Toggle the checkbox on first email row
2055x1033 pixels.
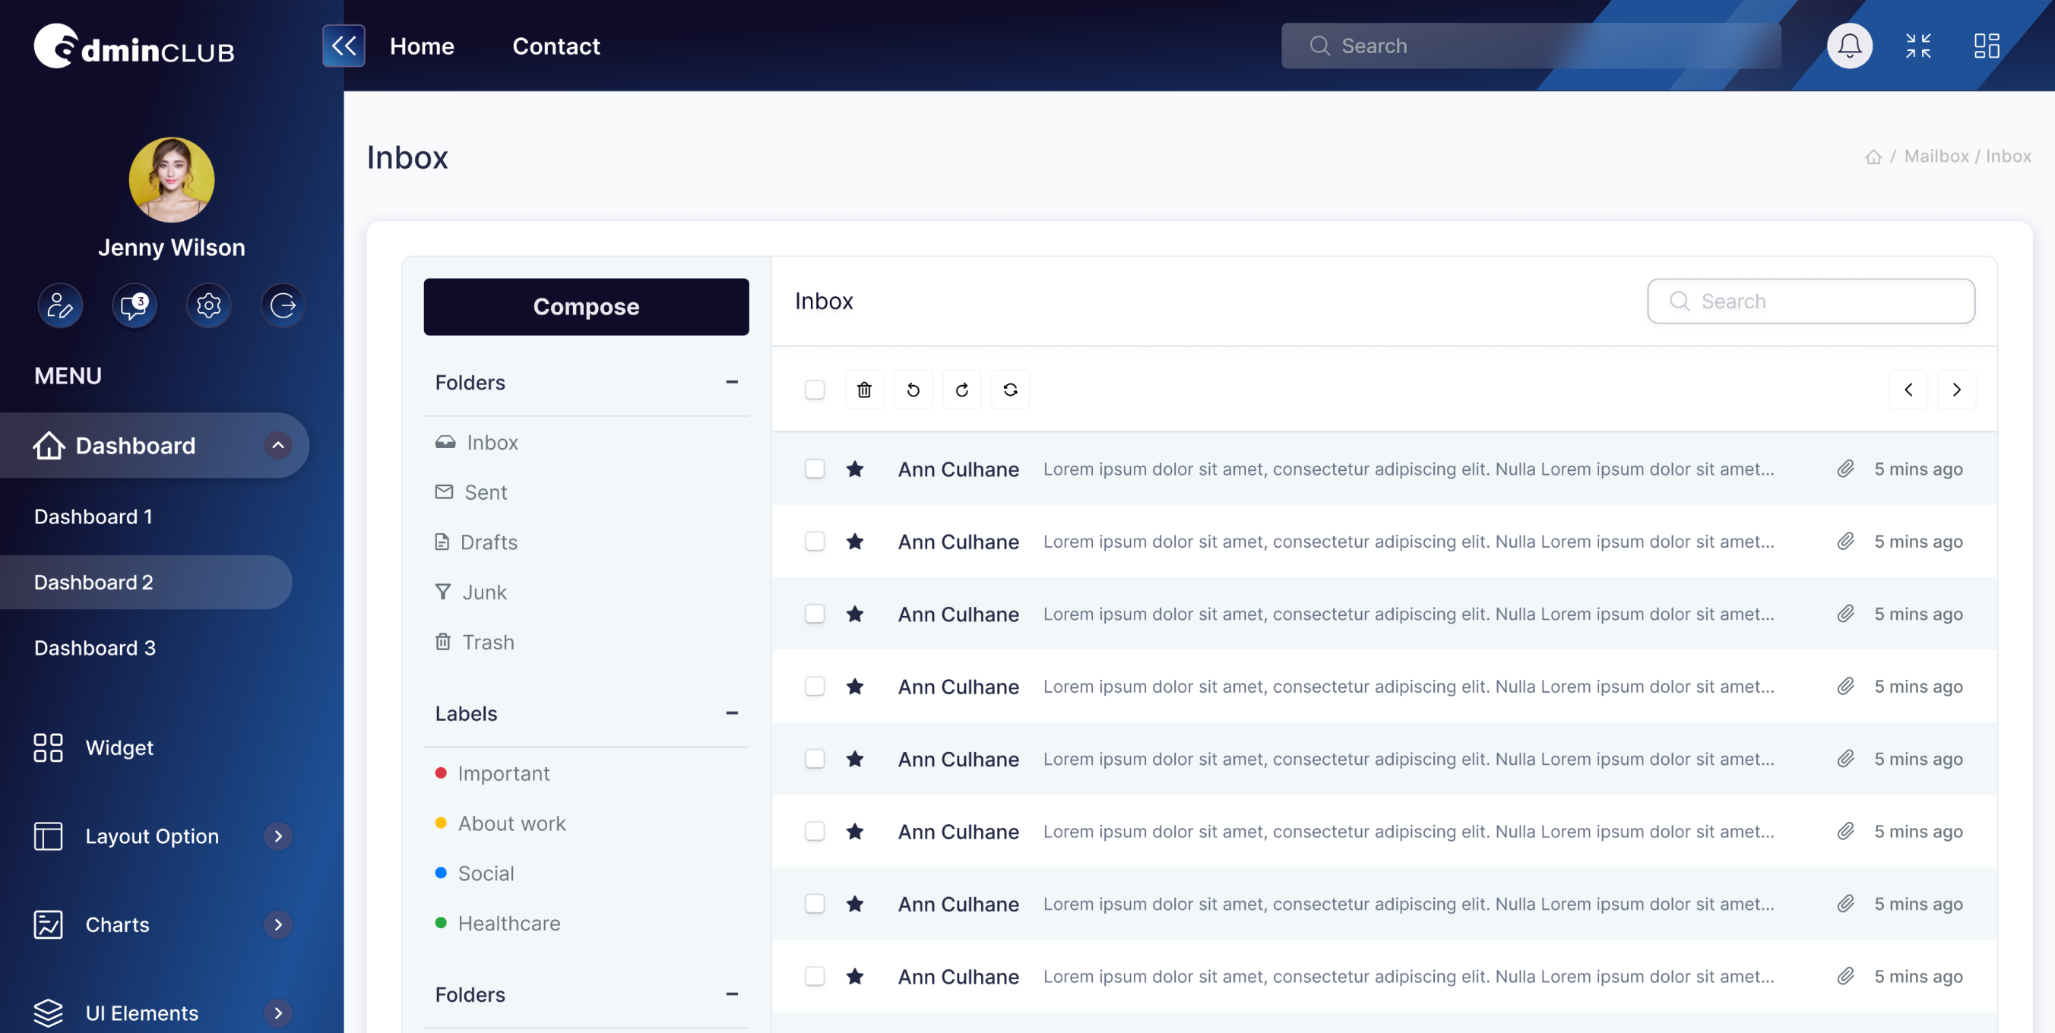[815, 466]
